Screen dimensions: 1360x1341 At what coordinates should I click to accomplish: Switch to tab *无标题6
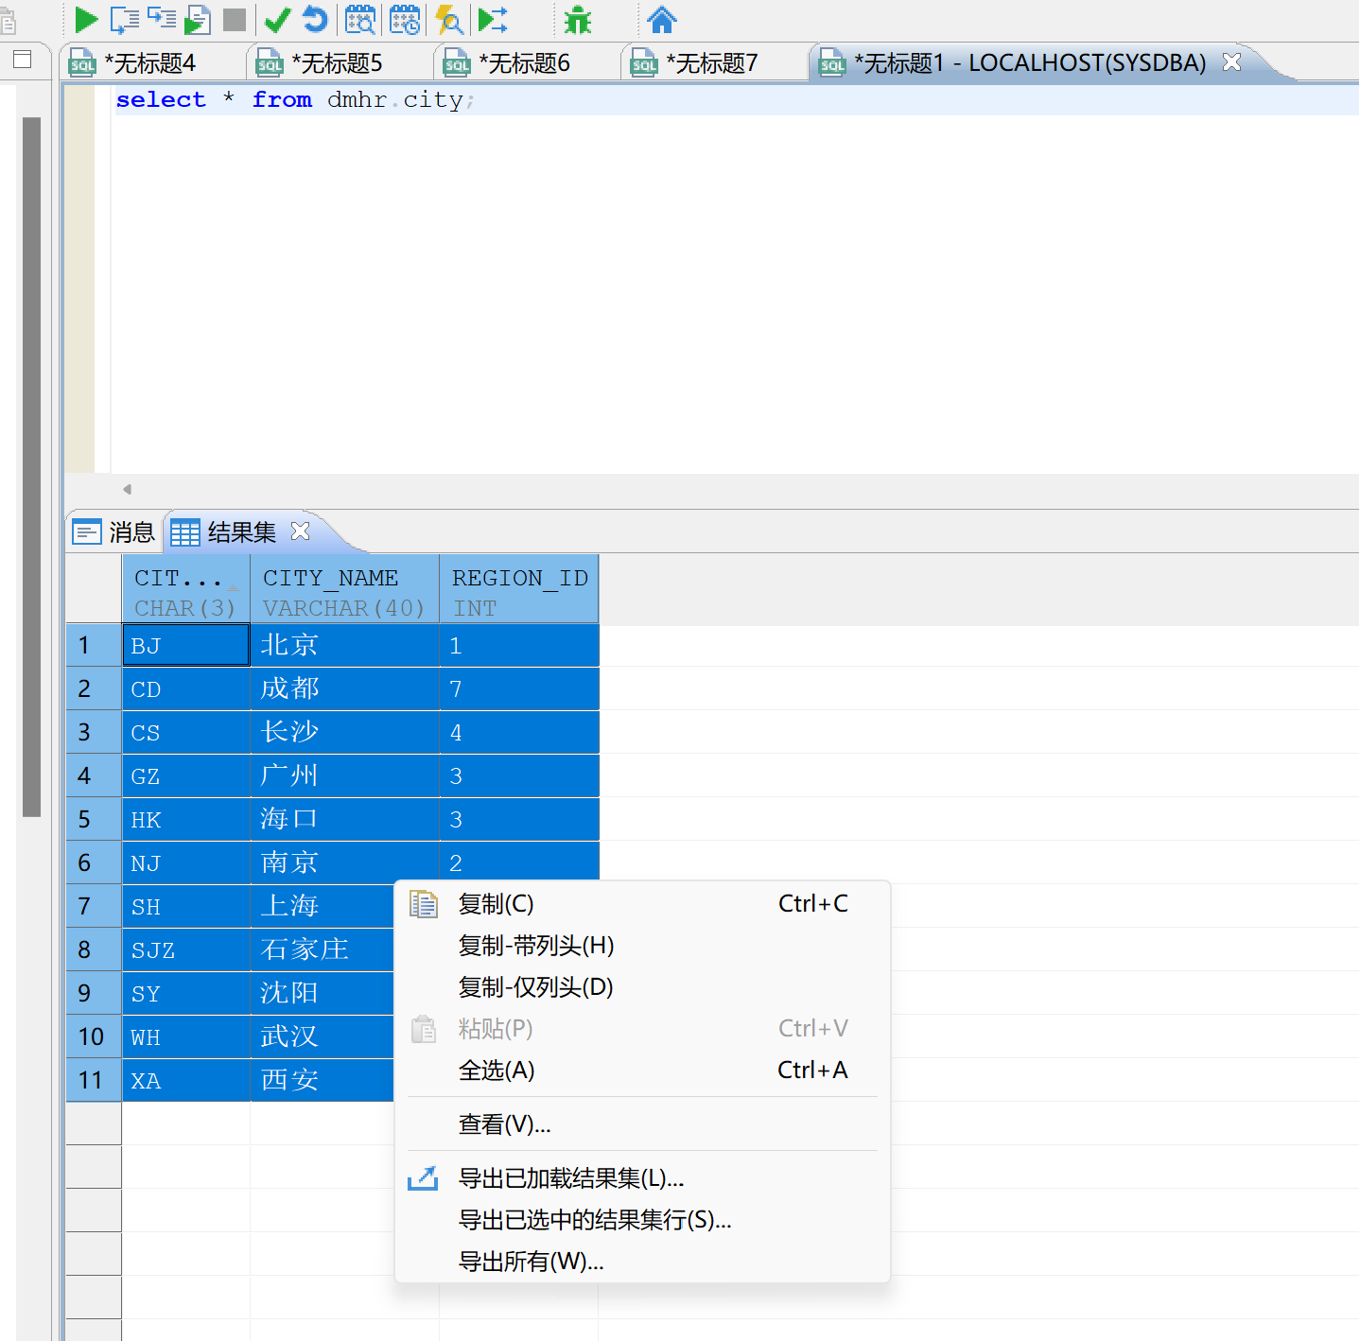(x=526, y=63)
